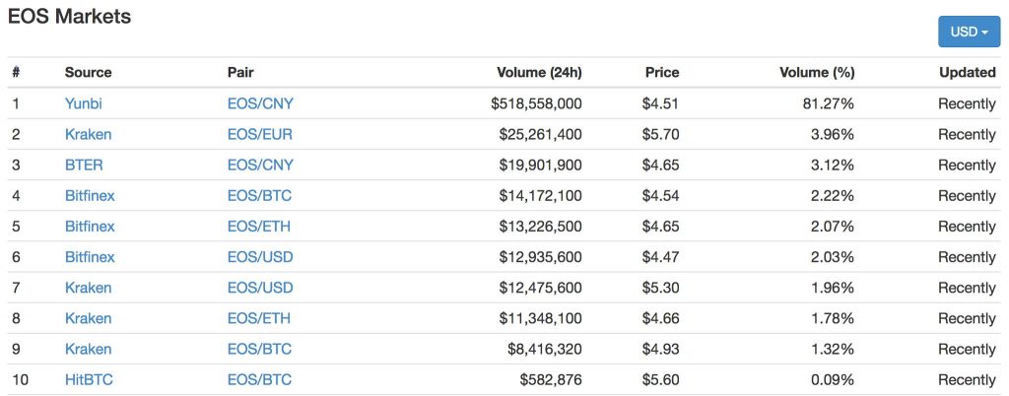This screenshot has width=1009, height=396.
Task: Open HitBTC EOS/BTC pair link
Action: [x=259, y=379]
